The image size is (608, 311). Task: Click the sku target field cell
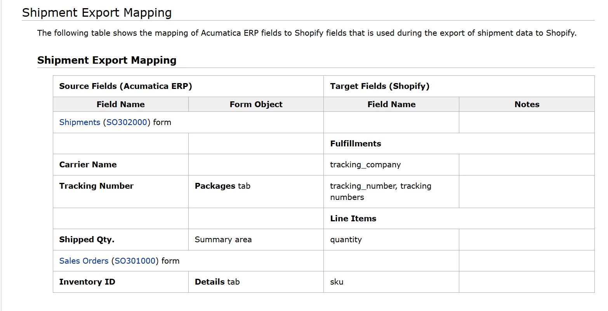coord(337,282)
